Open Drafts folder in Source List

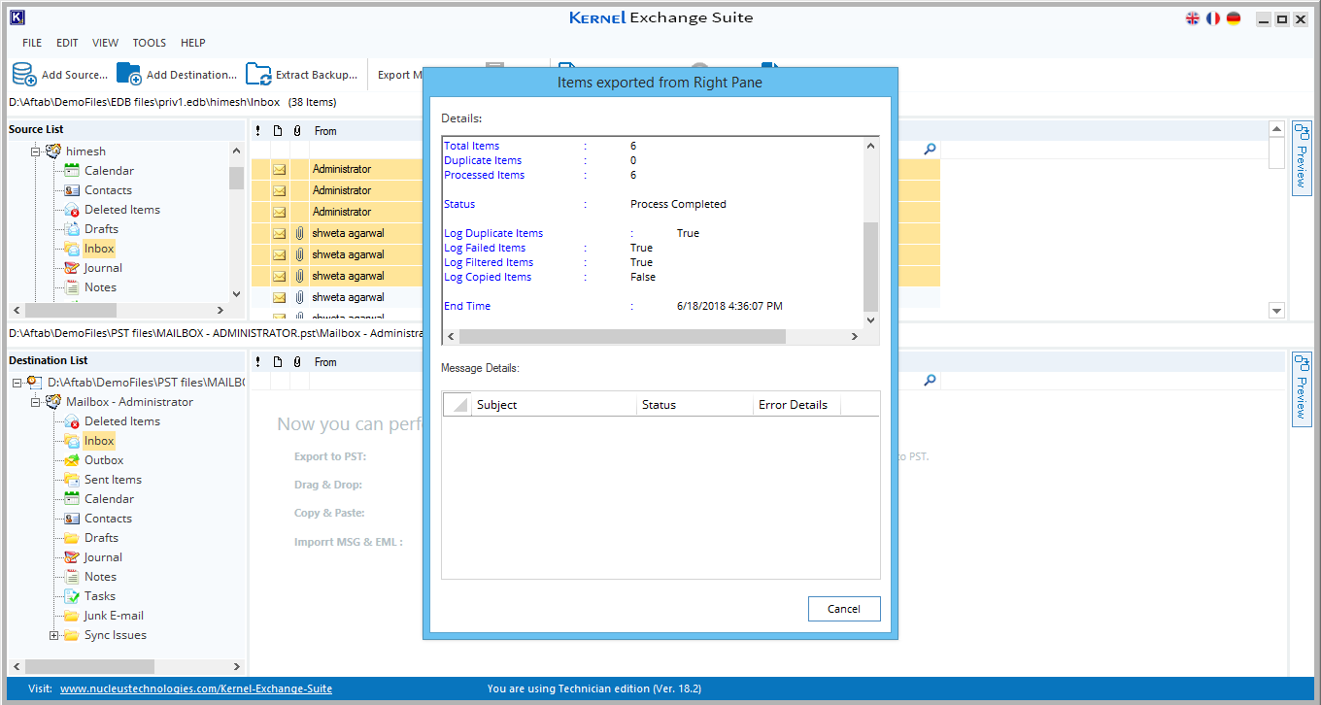101,229
